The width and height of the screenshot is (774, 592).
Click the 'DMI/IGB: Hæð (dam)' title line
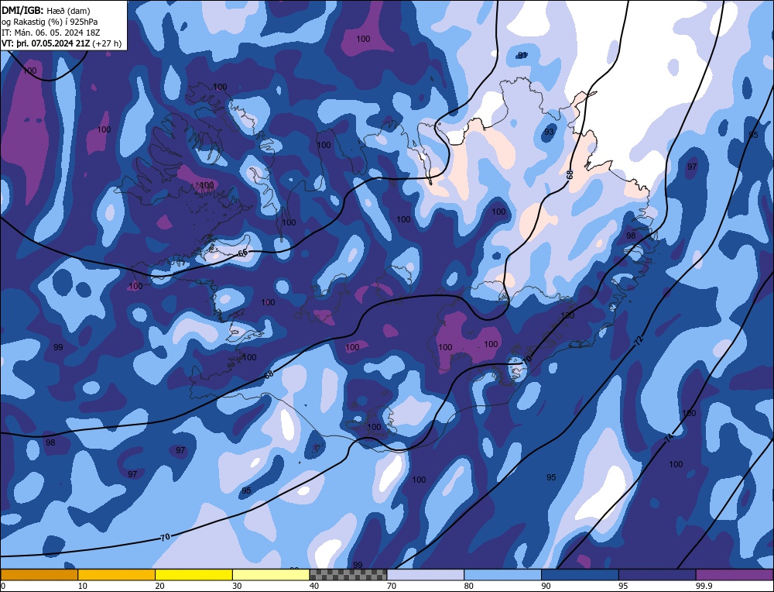tap(46, 10)
